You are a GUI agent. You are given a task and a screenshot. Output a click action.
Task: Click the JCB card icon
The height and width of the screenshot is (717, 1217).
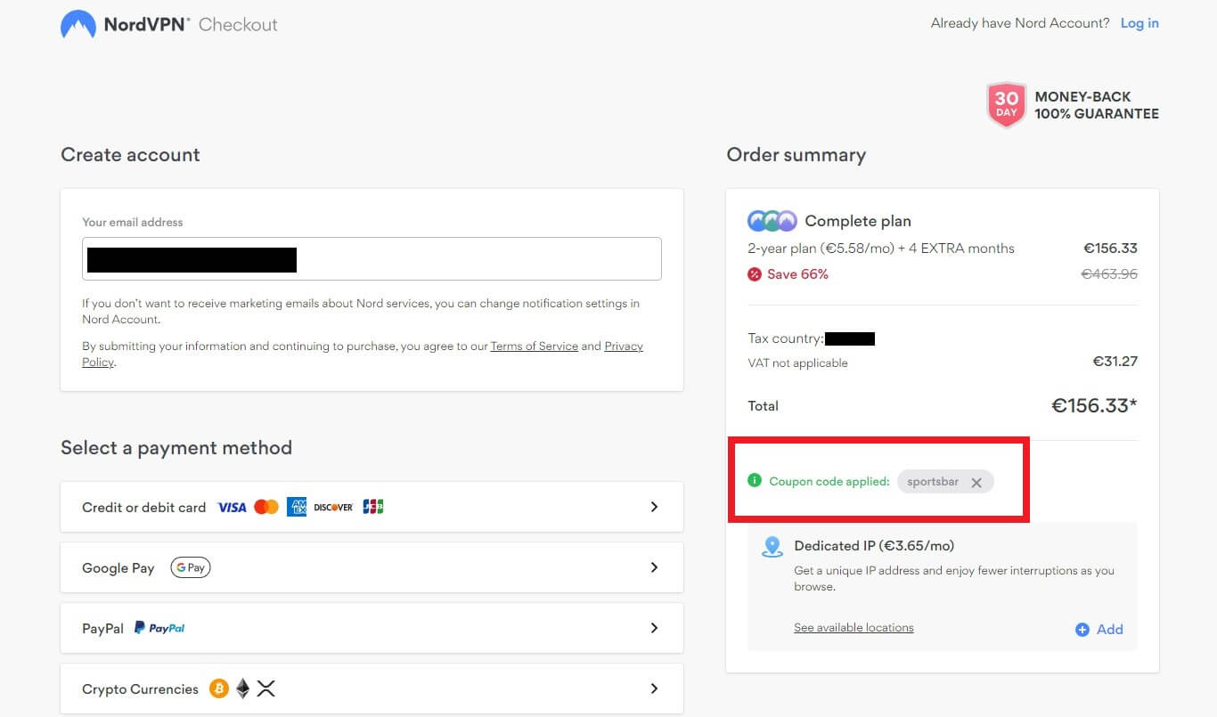click(373, 507)
